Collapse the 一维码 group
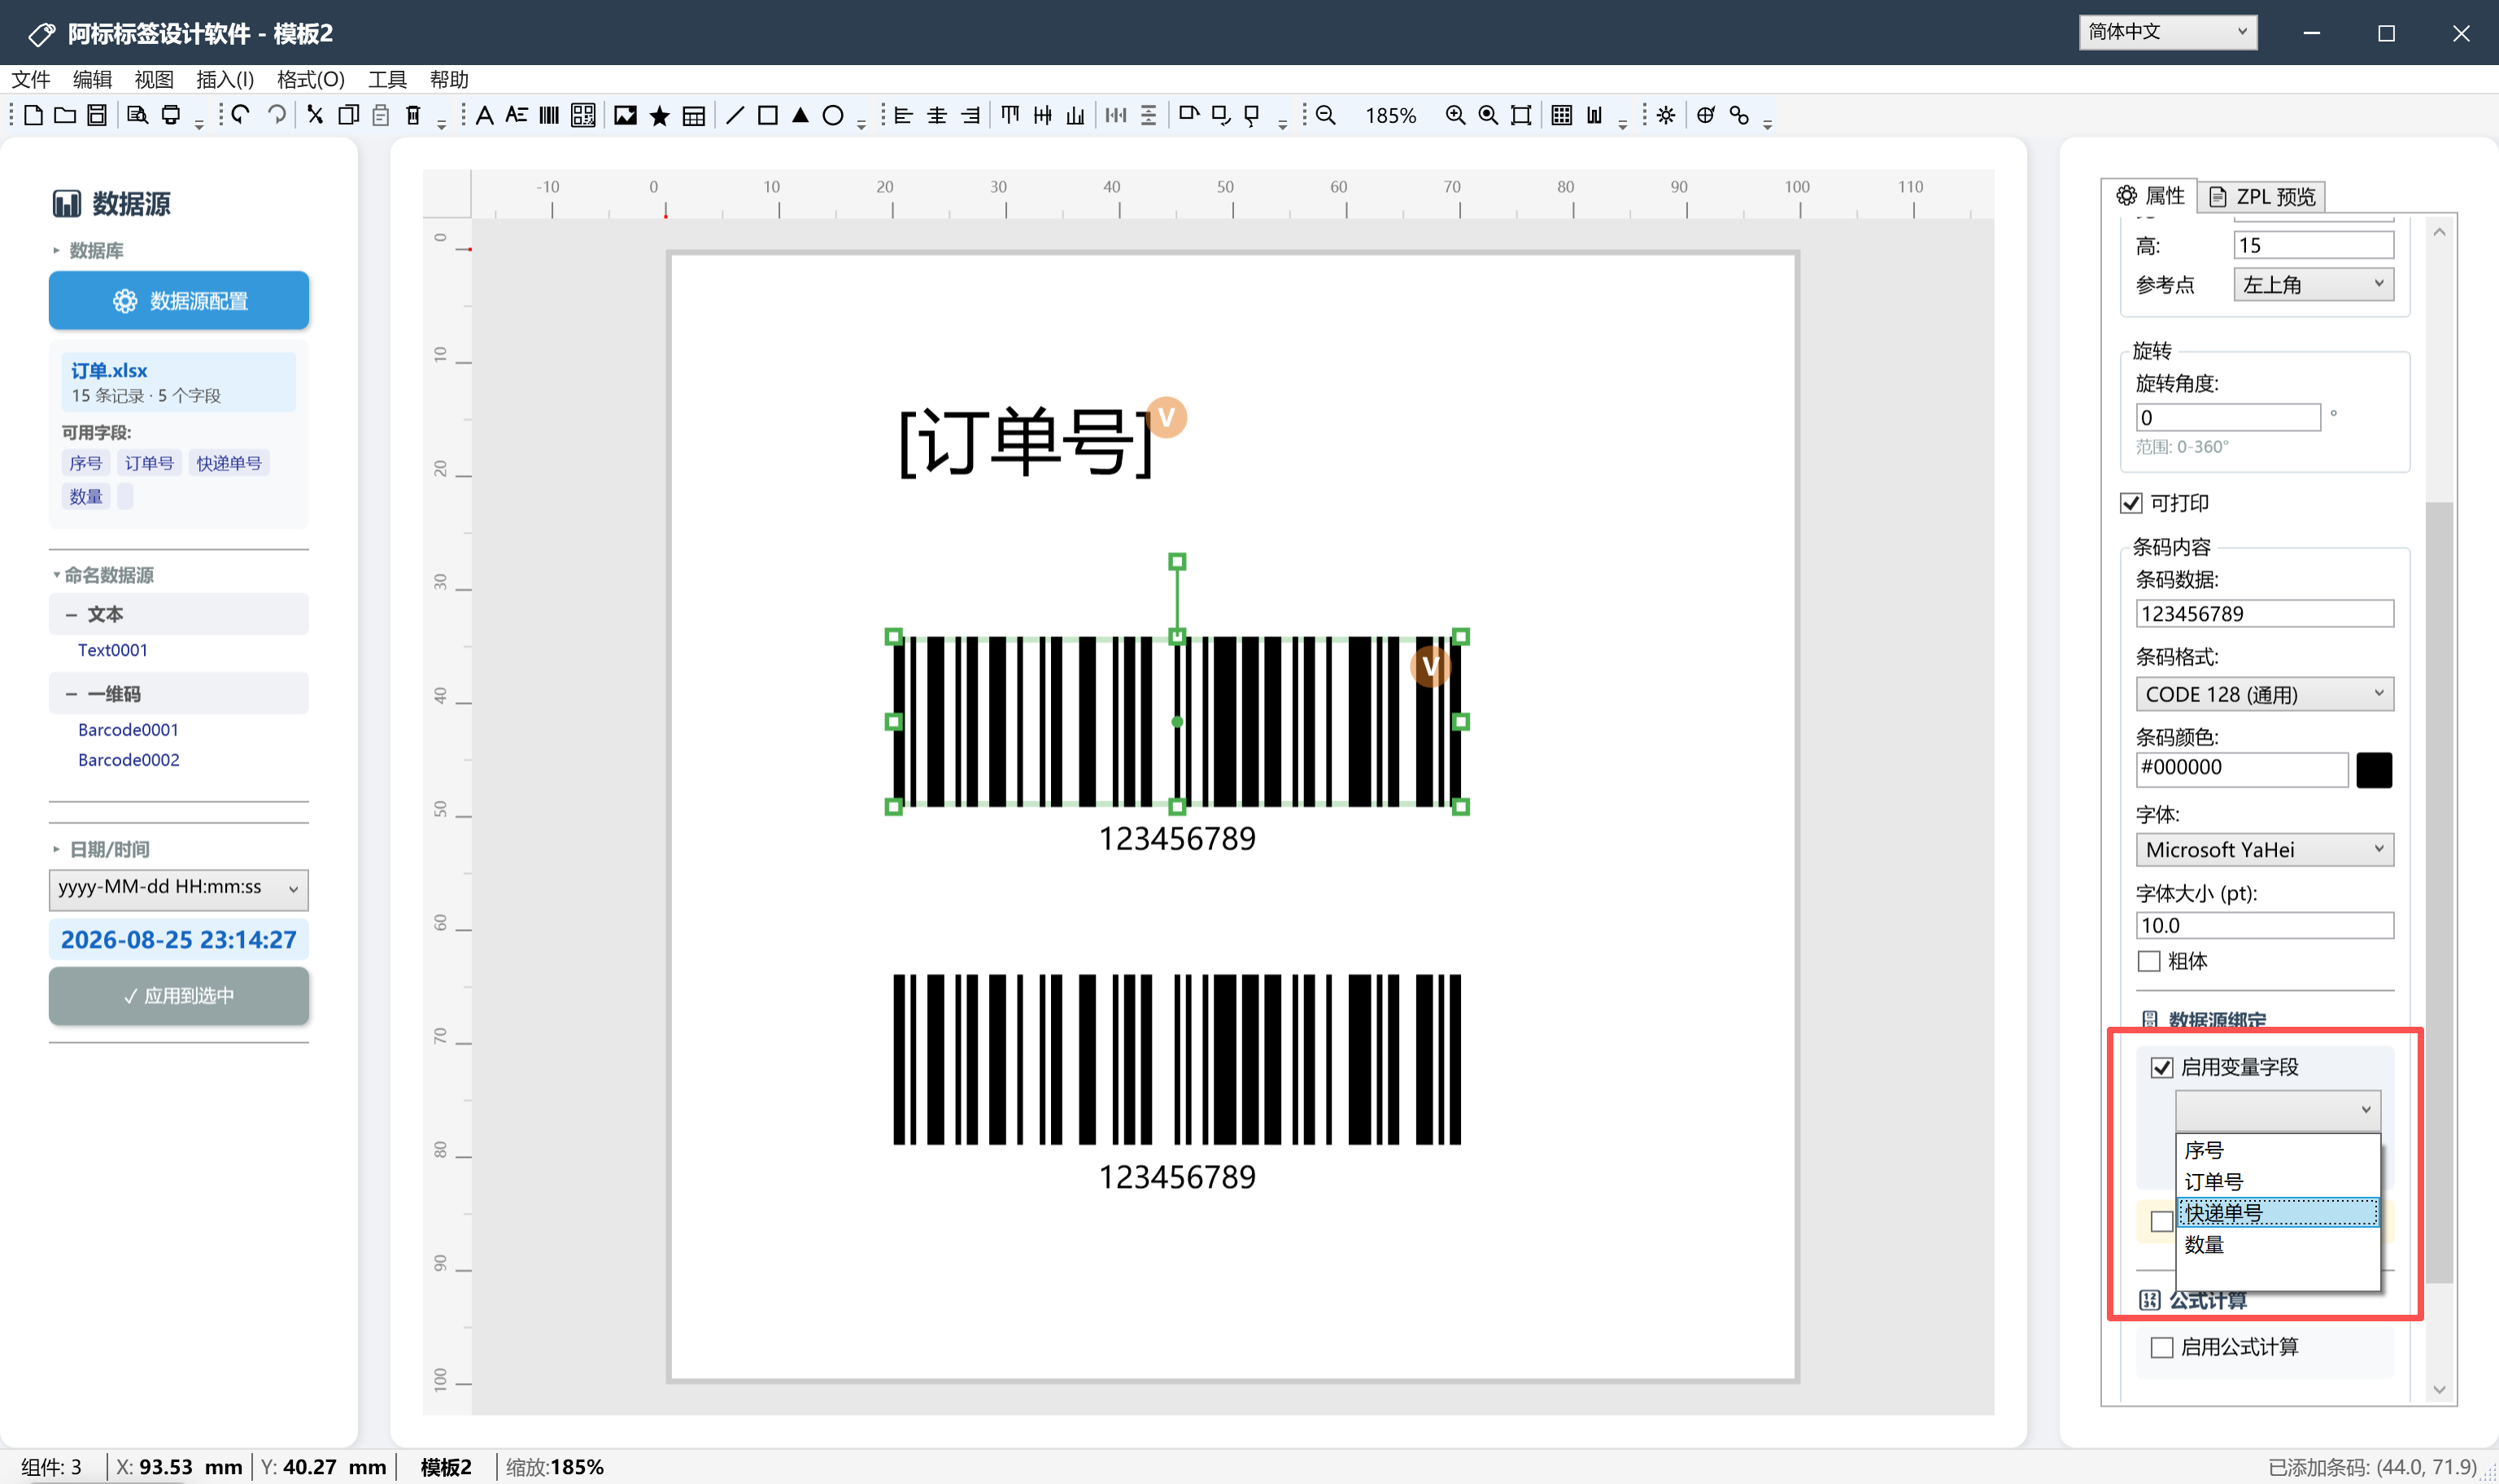The image size is (2499, 1484). click(x=72, y=694)
